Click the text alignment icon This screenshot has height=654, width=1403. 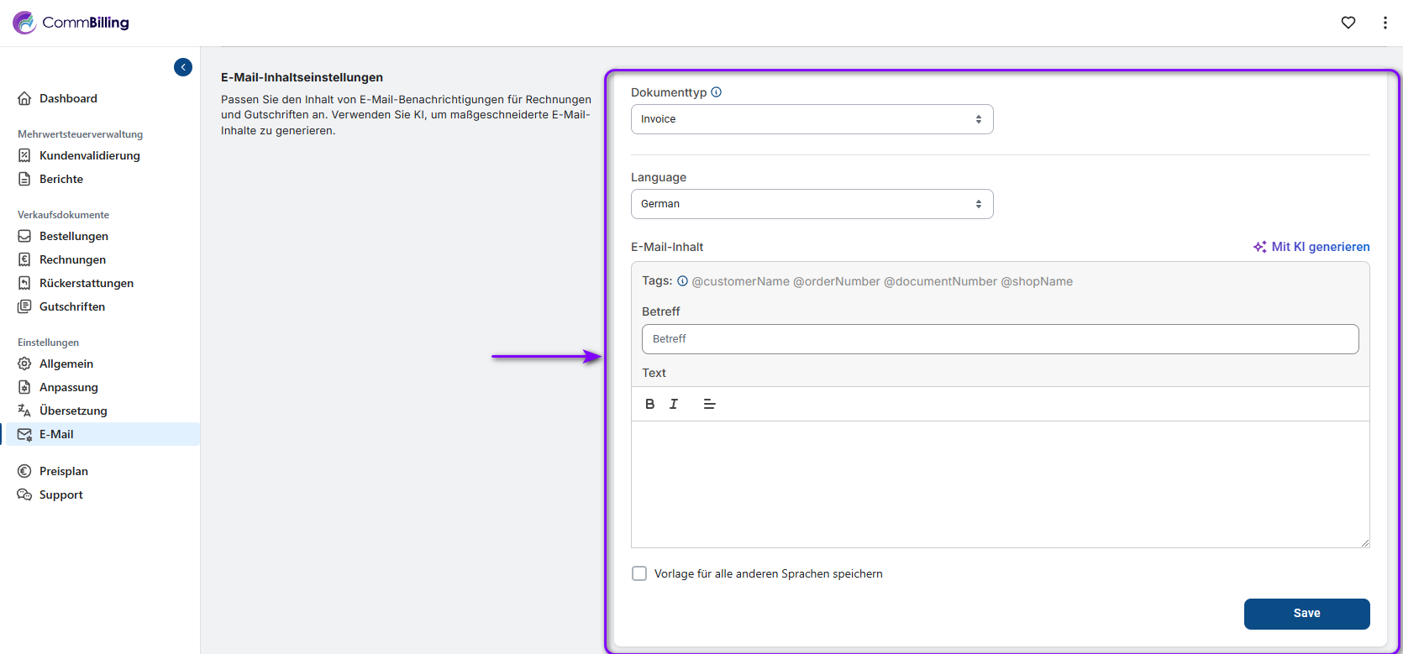pyautogui.click(x=709, y=404)
